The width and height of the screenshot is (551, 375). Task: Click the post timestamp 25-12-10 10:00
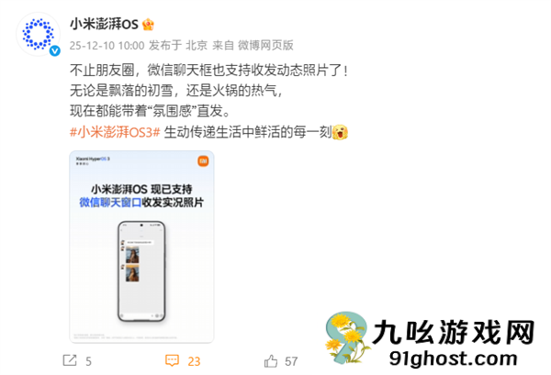coord(107,46)
